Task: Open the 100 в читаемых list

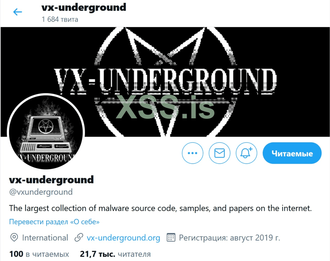Action: pyautogui.click(x=39, y=254)
